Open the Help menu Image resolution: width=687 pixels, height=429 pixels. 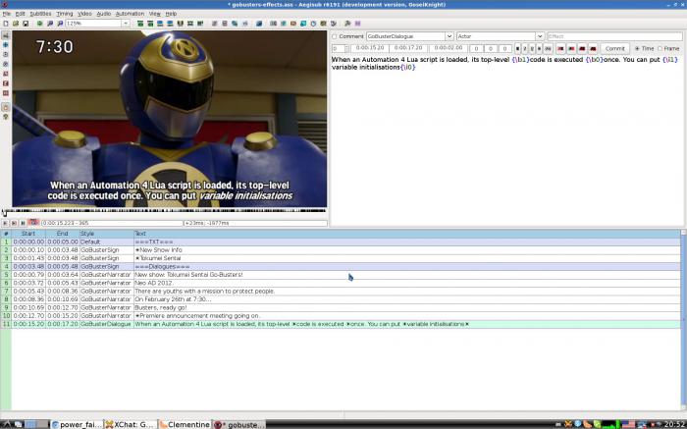(171, 14)
